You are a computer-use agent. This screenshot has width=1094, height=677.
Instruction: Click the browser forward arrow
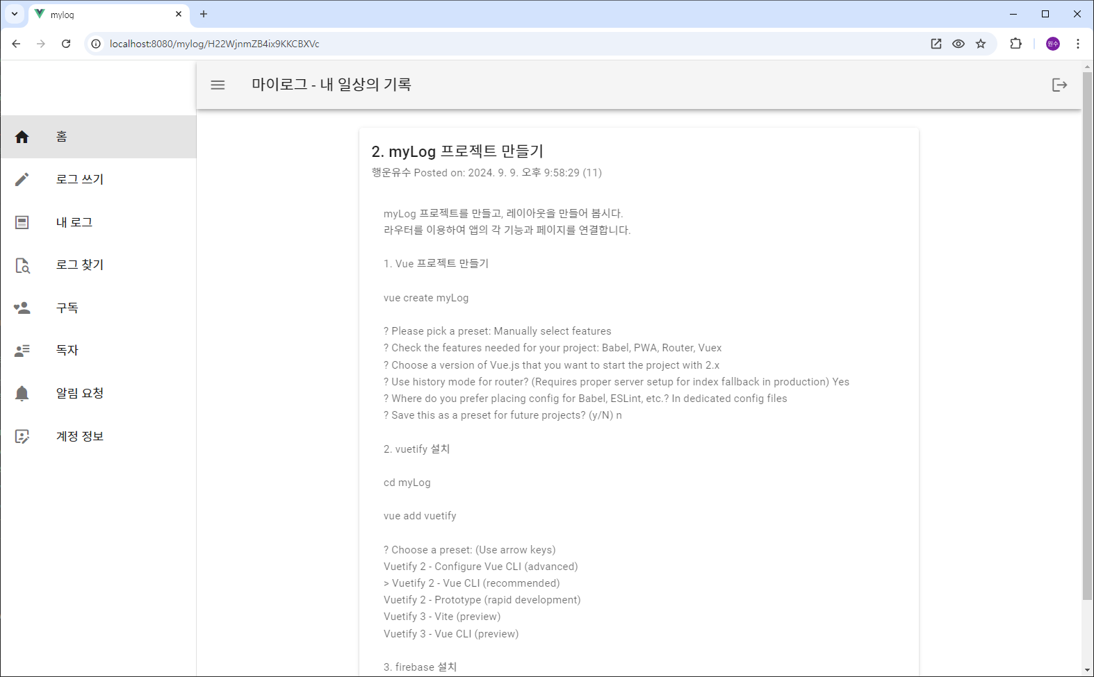point(41,44)
